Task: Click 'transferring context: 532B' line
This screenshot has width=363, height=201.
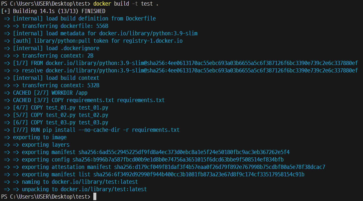Action: pos(52,86)
